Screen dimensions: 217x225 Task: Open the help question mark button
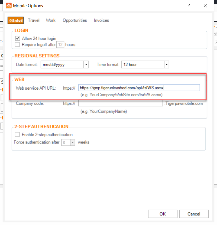tap(189, 6)
